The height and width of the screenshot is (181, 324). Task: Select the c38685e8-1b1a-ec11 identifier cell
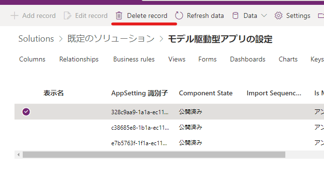click(x=140, y=127)
